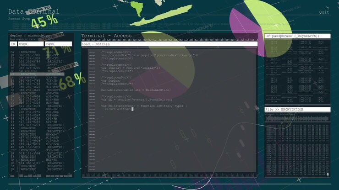Select the highlighted row in user table

click(x=37, y=74)
